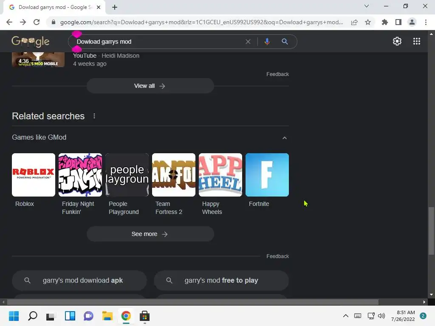The height and width of the screenshot is (326, 435).
Task: Open the Chrome profile avatar
Action: tap(412, 22)
